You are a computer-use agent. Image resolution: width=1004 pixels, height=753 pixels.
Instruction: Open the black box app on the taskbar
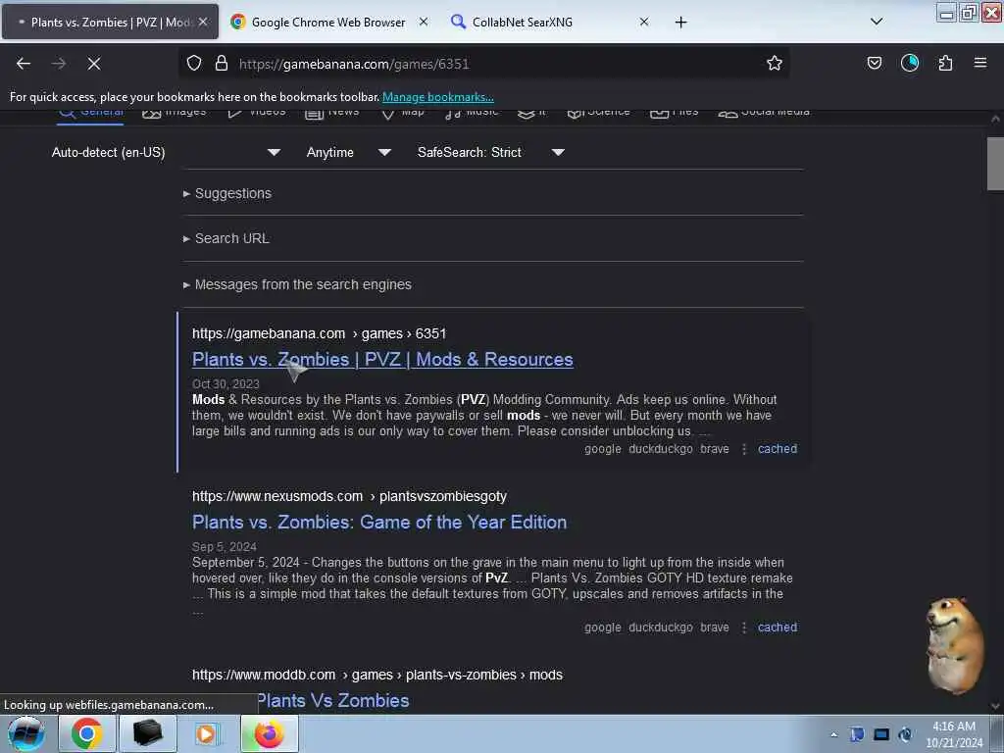[147, 733]
